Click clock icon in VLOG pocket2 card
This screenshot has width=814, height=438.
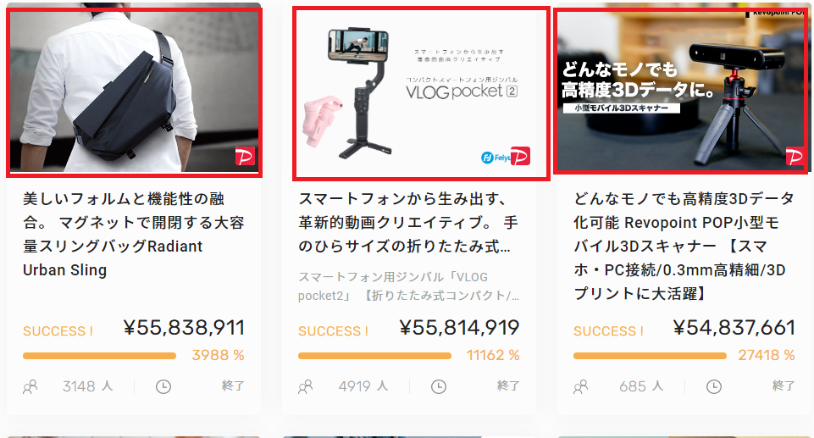pyautogui.click(x=439, y=386)
